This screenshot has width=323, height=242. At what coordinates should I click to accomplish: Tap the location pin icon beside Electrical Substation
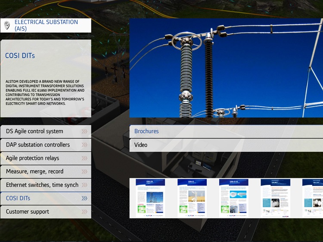coord(7,25)
